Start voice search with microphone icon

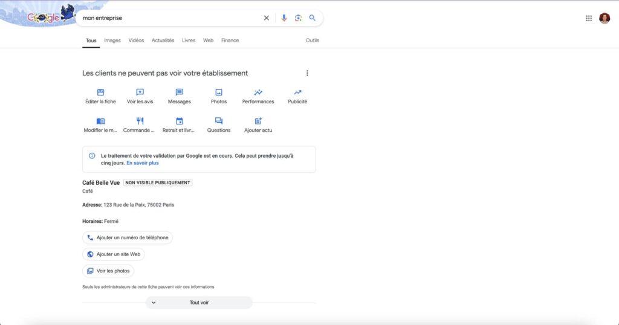(x=284, y=18)
